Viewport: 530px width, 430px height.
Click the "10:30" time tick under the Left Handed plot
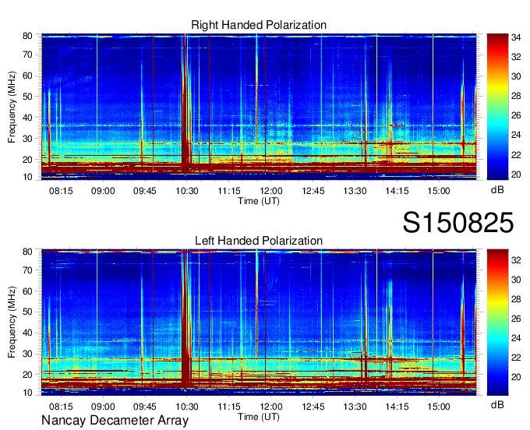(187, 407)
